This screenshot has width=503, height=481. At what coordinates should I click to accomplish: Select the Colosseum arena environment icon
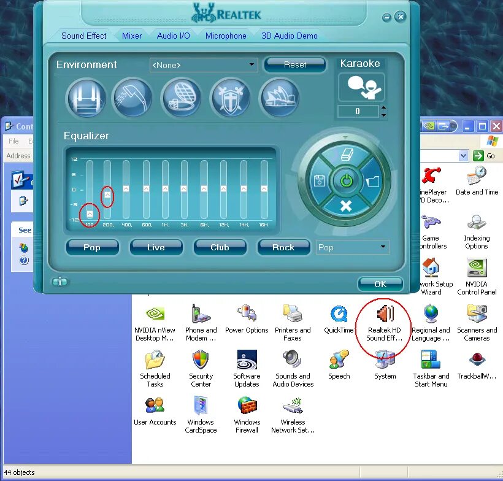tap(182, 98)
